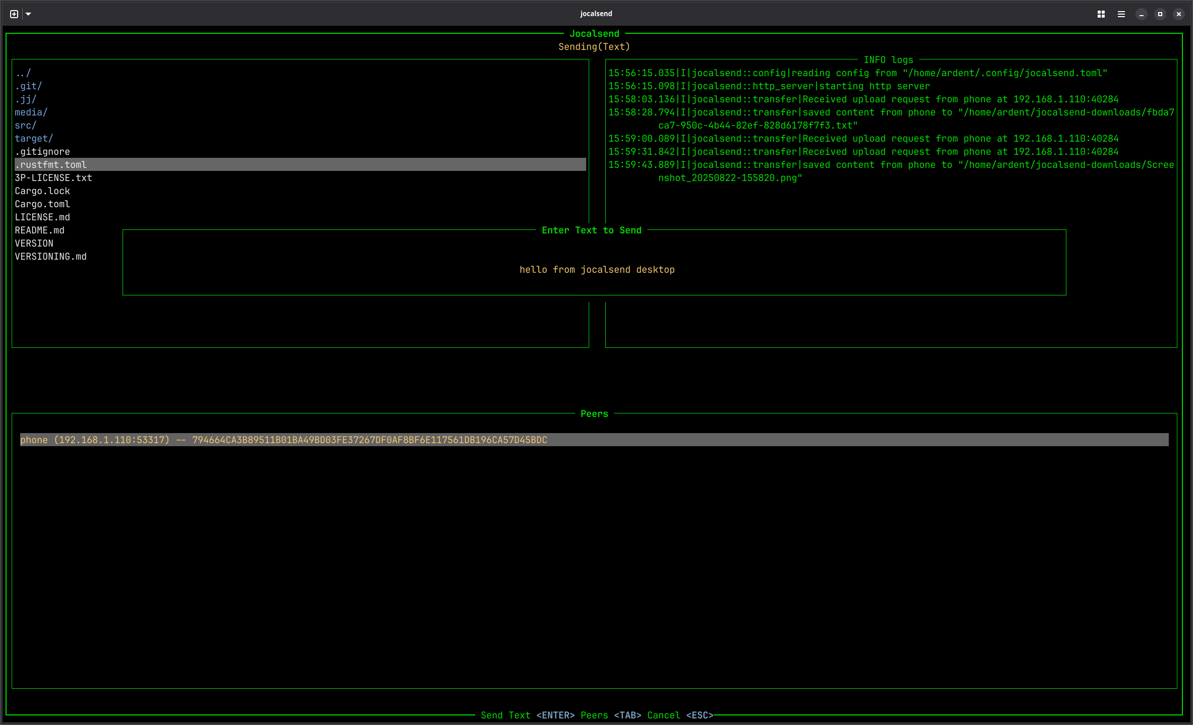Screen dimensions: 1193x725
Task: Select the README.md file
Action: [x=39, y=230]
